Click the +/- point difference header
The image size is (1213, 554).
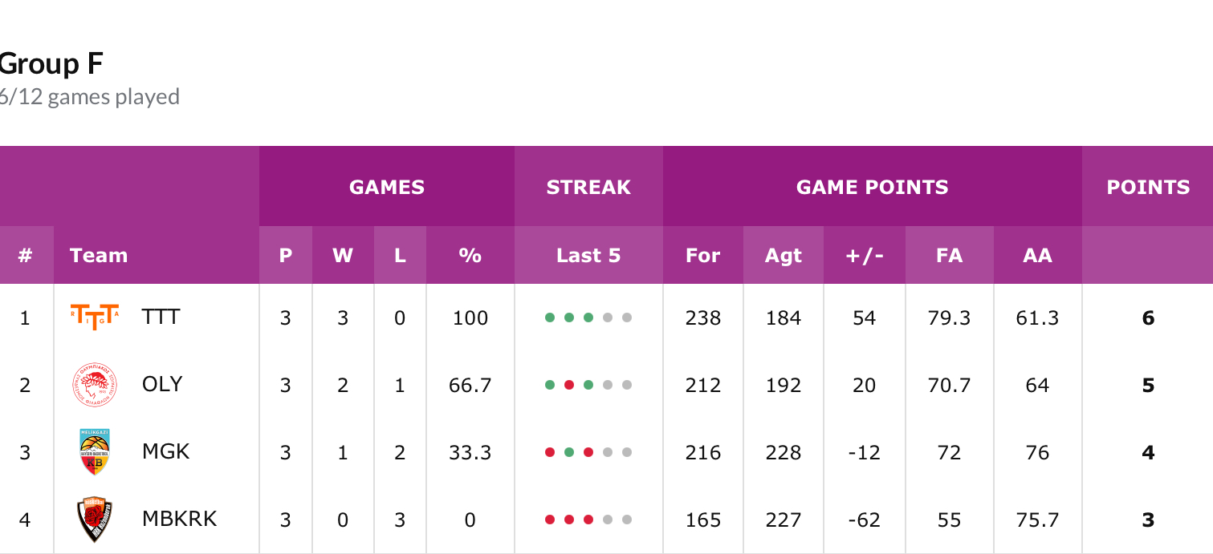tap(864, 256)
